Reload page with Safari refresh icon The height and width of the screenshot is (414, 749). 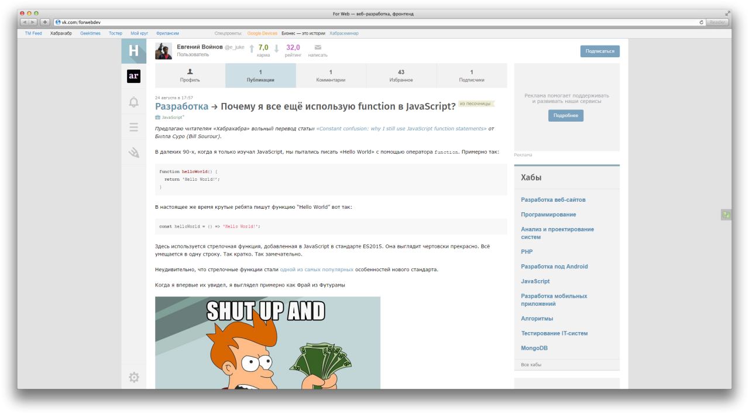coord(701,22)
